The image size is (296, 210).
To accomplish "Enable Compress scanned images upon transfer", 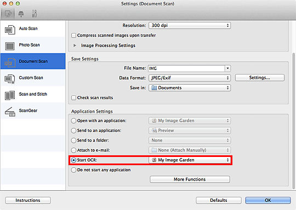I will [73, 36].
